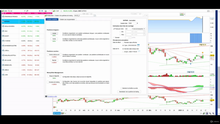Click the LVMH row chart icon
Viewport: 220px width, 124px height.
pyautogui.click(x=3, y=75)
